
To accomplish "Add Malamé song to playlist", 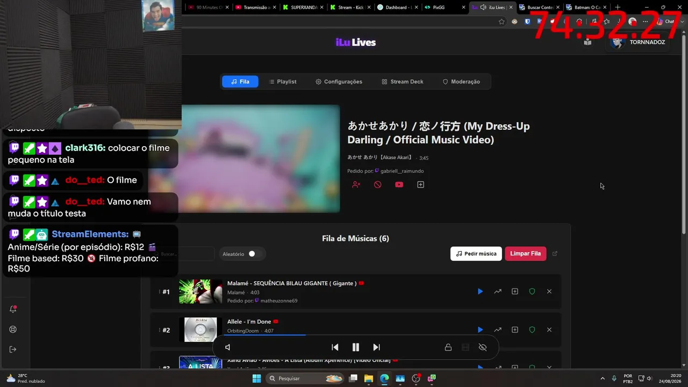I will point(515,291).
